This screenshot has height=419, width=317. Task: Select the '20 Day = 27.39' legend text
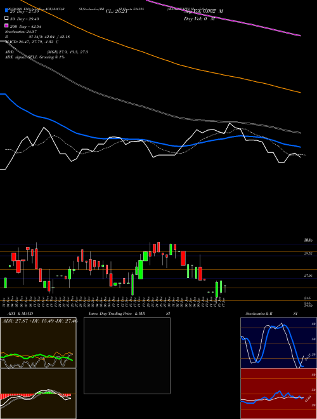24,11
